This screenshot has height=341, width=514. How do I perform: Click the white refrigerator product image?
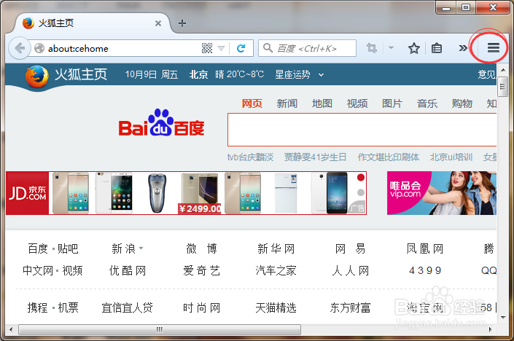pyautogui.click(x=286, y=193)
